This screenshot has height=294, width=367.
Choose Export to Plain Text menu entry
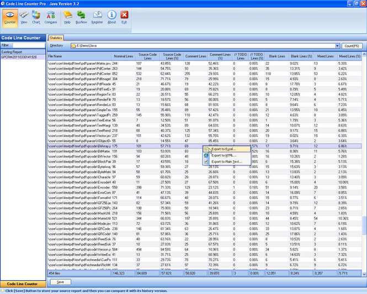pyautogui.click(x=227, y=162)
